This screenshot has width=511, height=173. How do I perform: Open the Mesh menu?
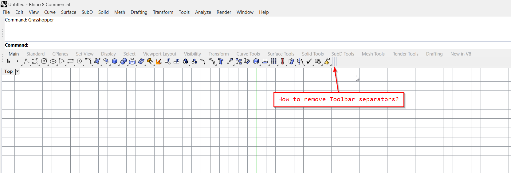(x=120, y=12)
